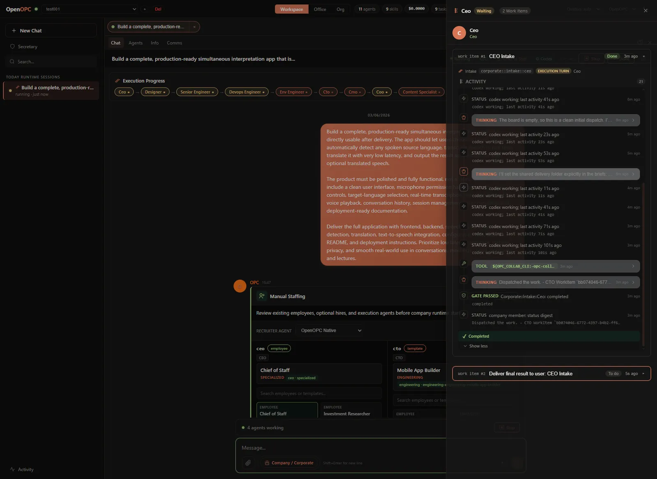Select the Senior Engineer progress chip
657x479 pixels.
pyautogui.click(x=197, y=92)
